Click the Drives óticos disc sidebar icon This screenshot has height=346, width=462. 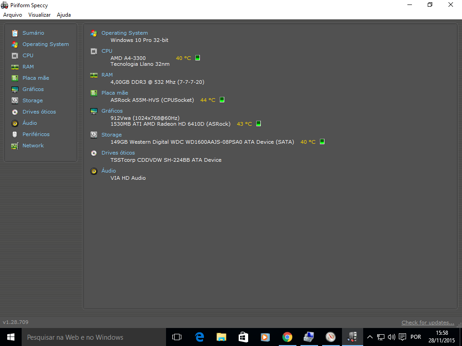[x=15, y=112]
